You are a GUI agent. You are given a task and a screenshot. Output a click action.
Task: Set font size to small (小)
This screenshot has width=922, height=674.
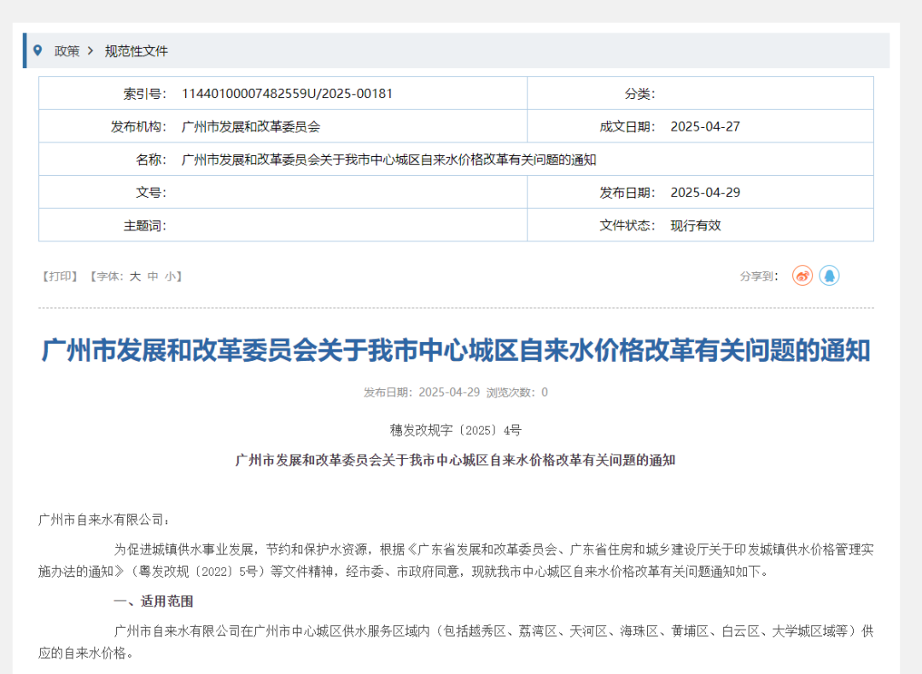coord(171,276)
